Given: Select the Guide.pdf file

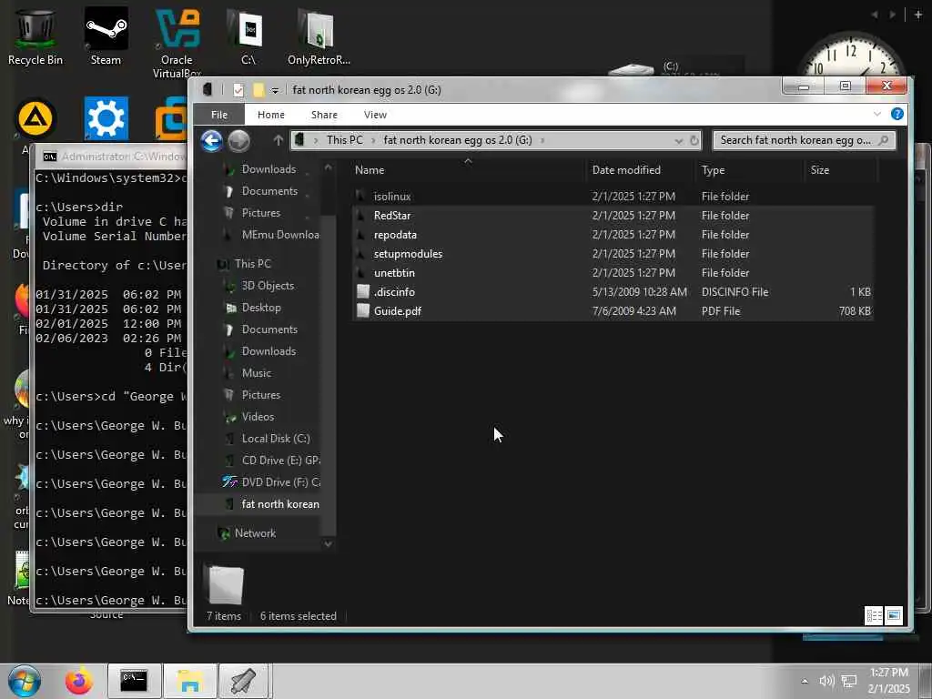Looking at the screenshot, I should pyautogui.click(x=613, y=310).
